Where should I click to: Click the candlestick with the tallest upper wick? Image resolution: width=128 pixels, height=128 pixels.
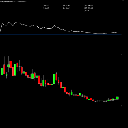[x=11, y=64]
